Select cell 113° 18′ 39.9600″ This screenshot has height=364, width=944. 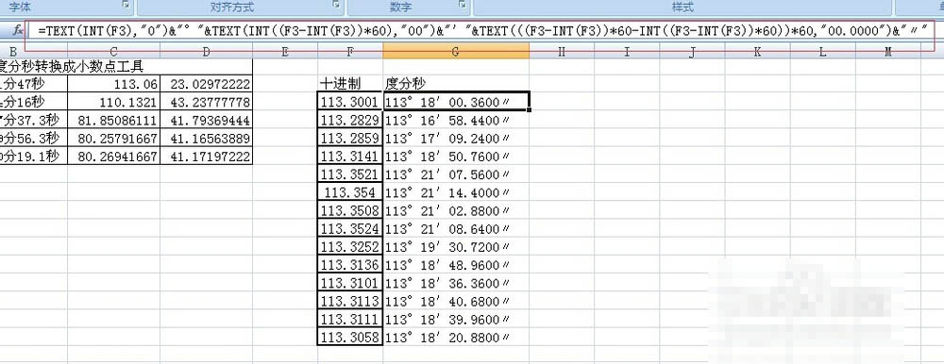click(456, 319)
